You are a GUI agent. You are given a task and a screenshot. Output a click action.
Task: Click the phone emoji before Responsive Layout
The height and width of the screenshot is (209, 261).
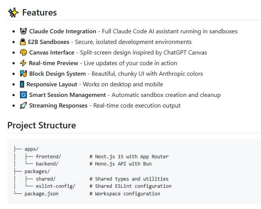[22, 84]
